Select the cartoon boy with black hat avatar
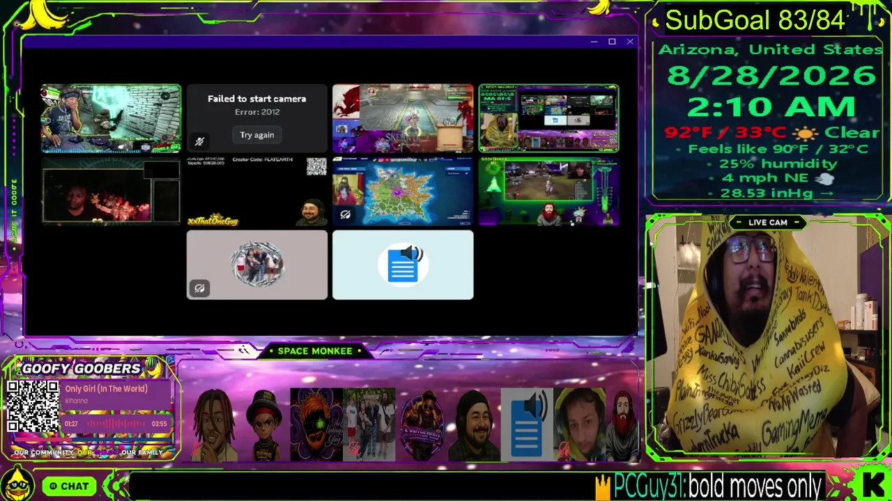 point(264,425)
